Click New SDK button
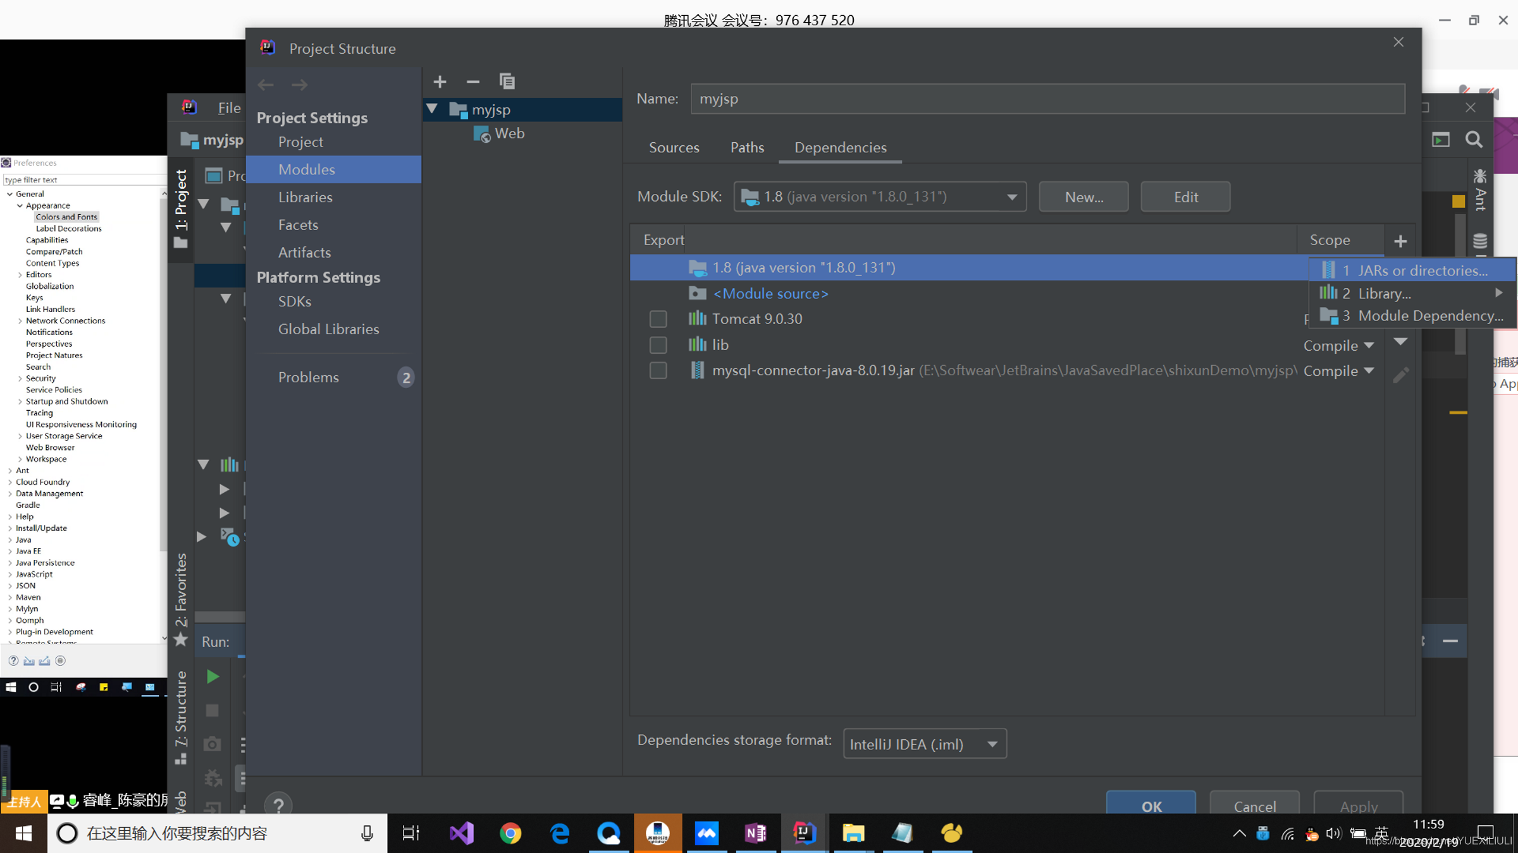 (1083, 197)
